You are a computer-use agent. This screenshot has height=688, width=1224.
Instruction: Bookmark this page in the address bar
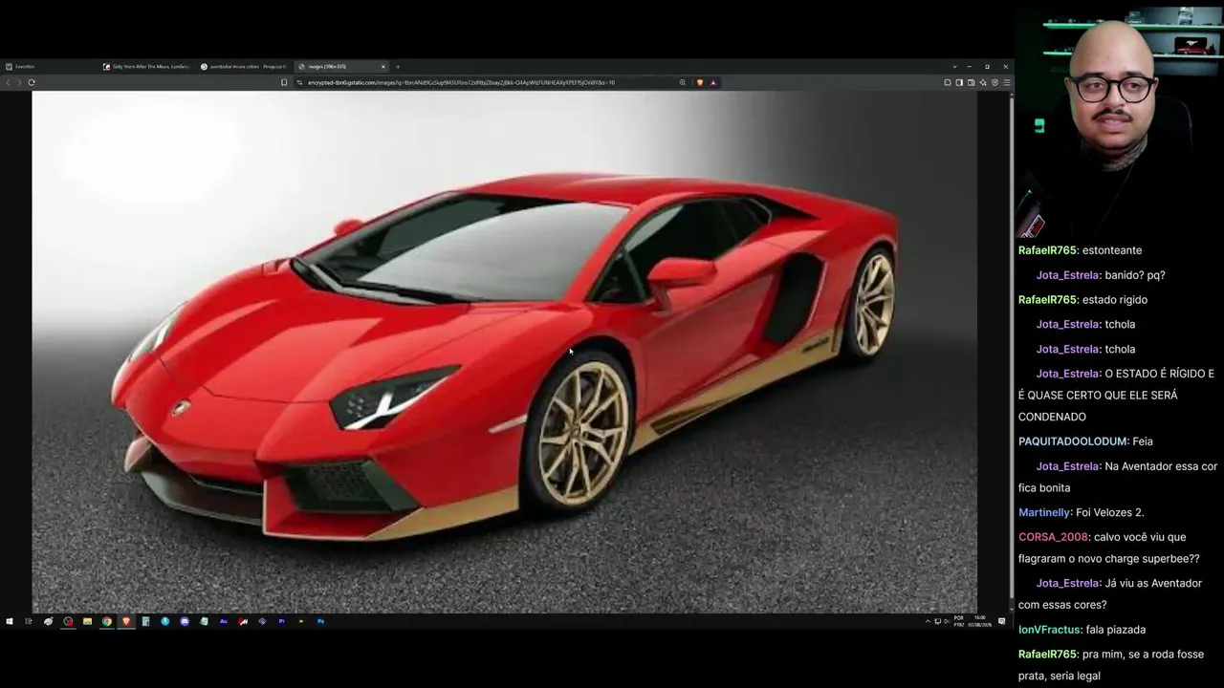284,82
